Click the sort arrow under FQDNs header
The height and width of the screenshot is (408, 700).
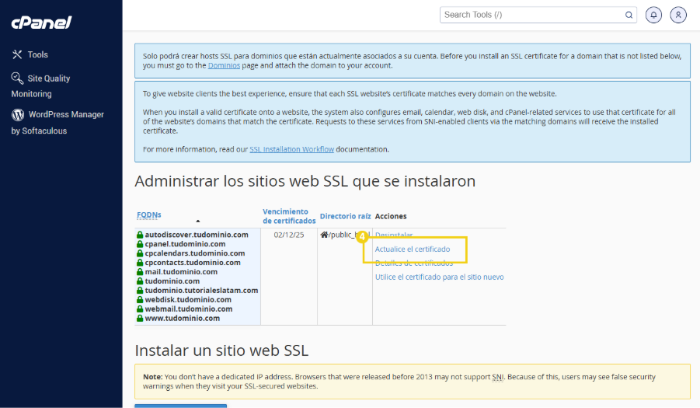(x=197, y=221)
